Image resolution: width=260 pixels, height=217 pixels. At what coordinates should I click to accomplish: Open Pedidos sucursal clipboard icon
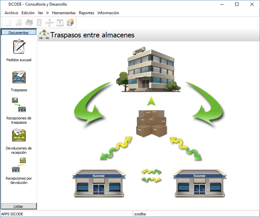coord(19,47)
